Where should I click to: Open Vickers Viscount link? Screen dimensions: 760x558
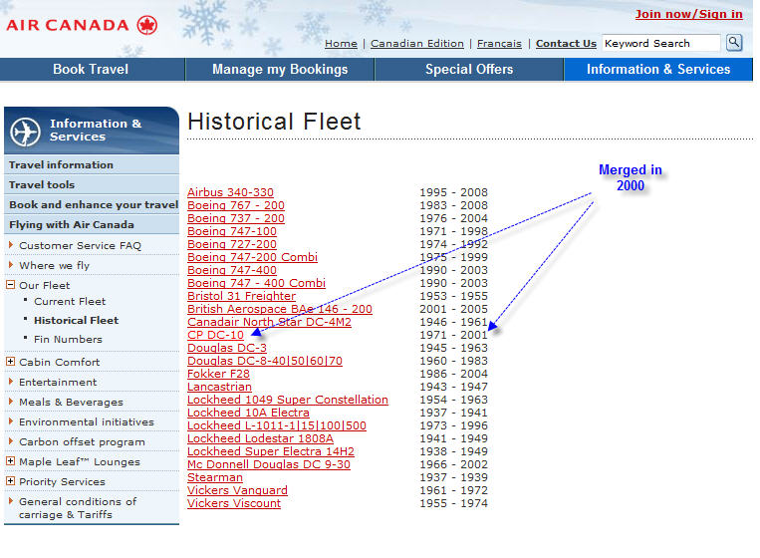pos(234,503)
